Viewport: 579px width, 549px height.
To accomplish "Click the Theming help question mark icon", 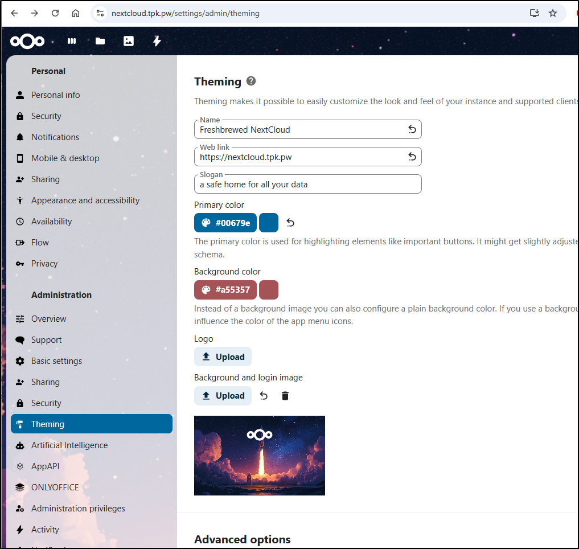I will (251, 81).
